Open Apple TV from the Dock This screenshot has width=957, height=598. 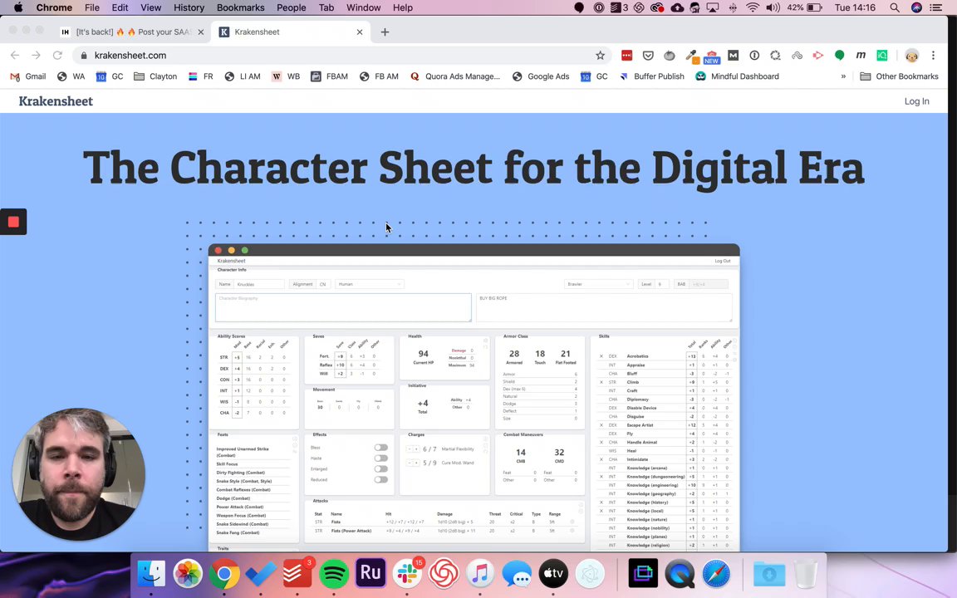pyautogui.click(x=553, y=574)
